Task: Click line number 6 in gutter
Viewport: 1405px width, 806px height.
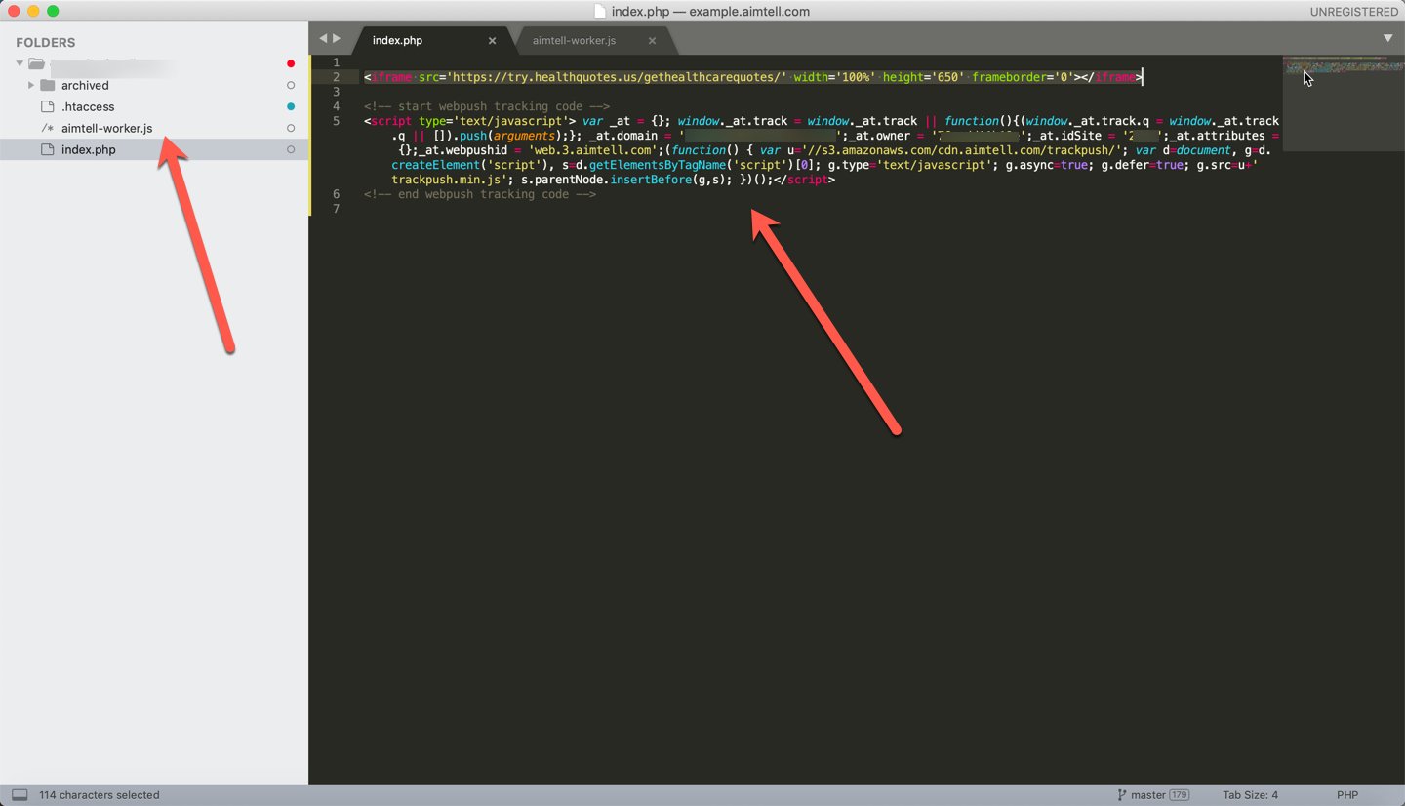Action: pos(337,194)
